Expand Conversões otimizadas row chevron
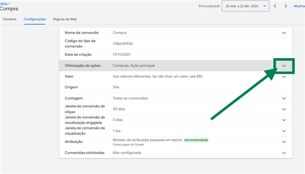305x174 pixels. point(284,153)
